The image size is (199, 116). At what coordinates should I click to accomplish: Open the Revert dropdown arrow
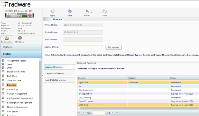92,12
